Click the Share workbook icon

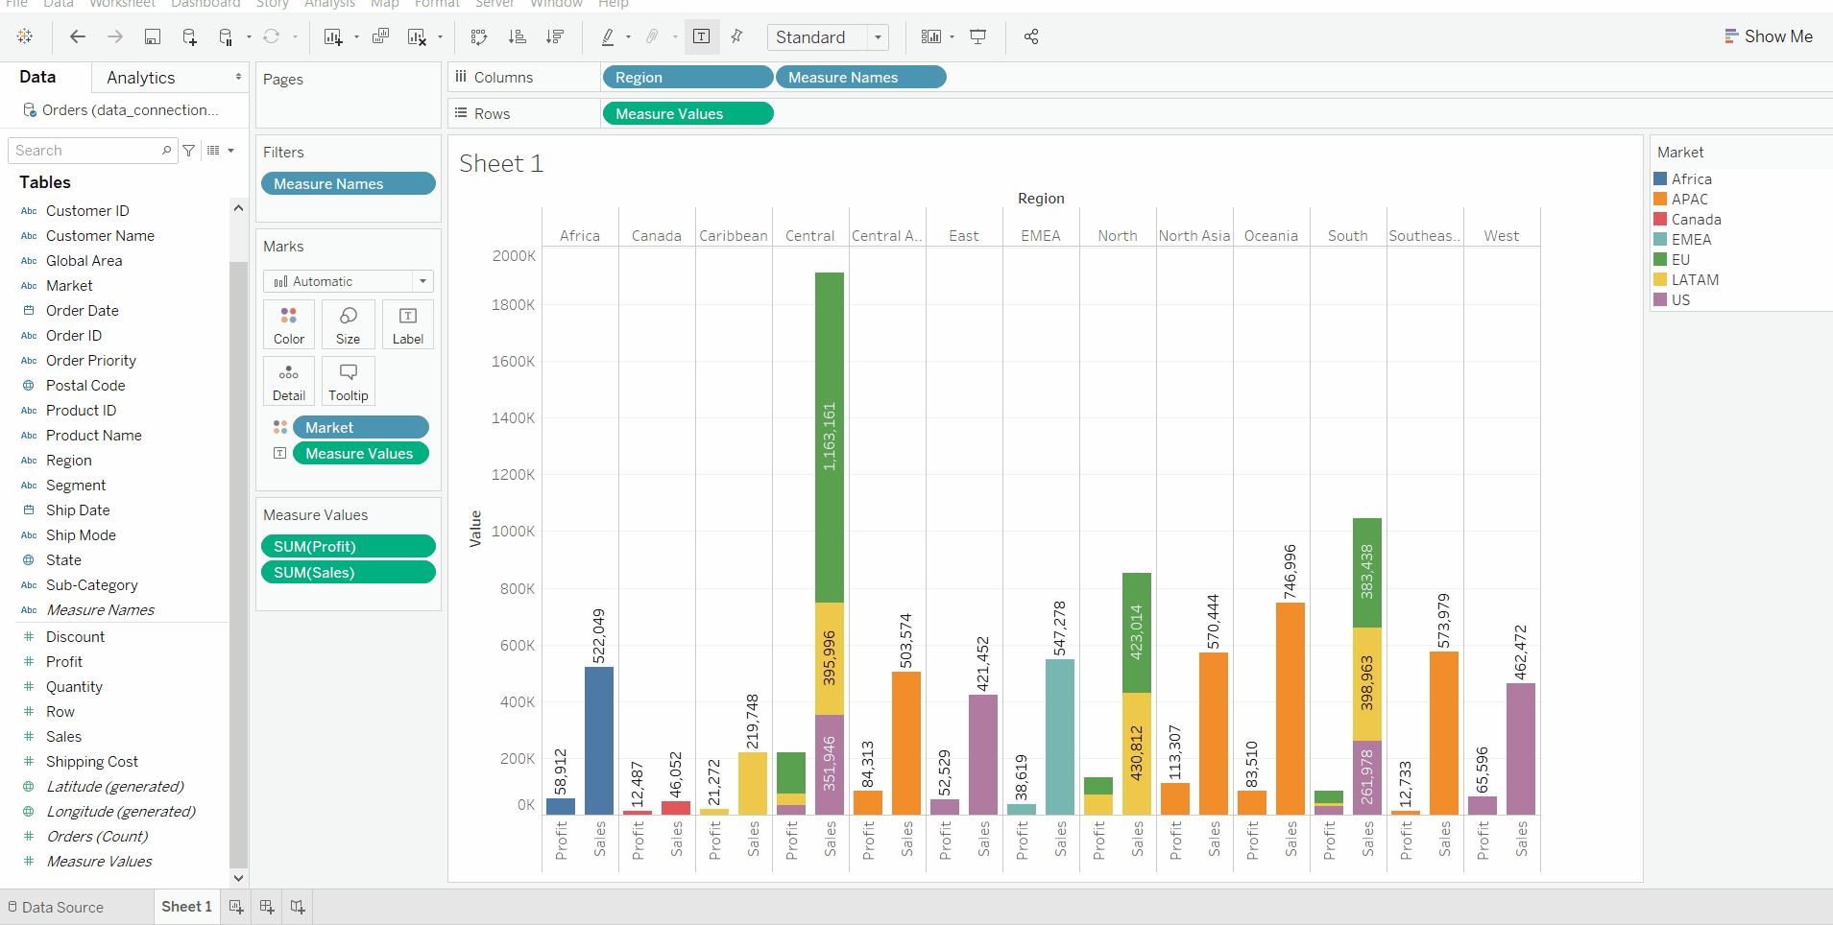(1031, 37)
